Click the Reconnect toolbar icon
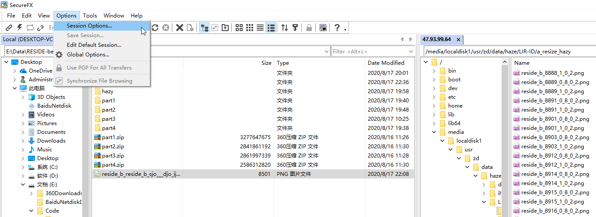The height and width of the screenshot is (217, 596). (30, 28)
